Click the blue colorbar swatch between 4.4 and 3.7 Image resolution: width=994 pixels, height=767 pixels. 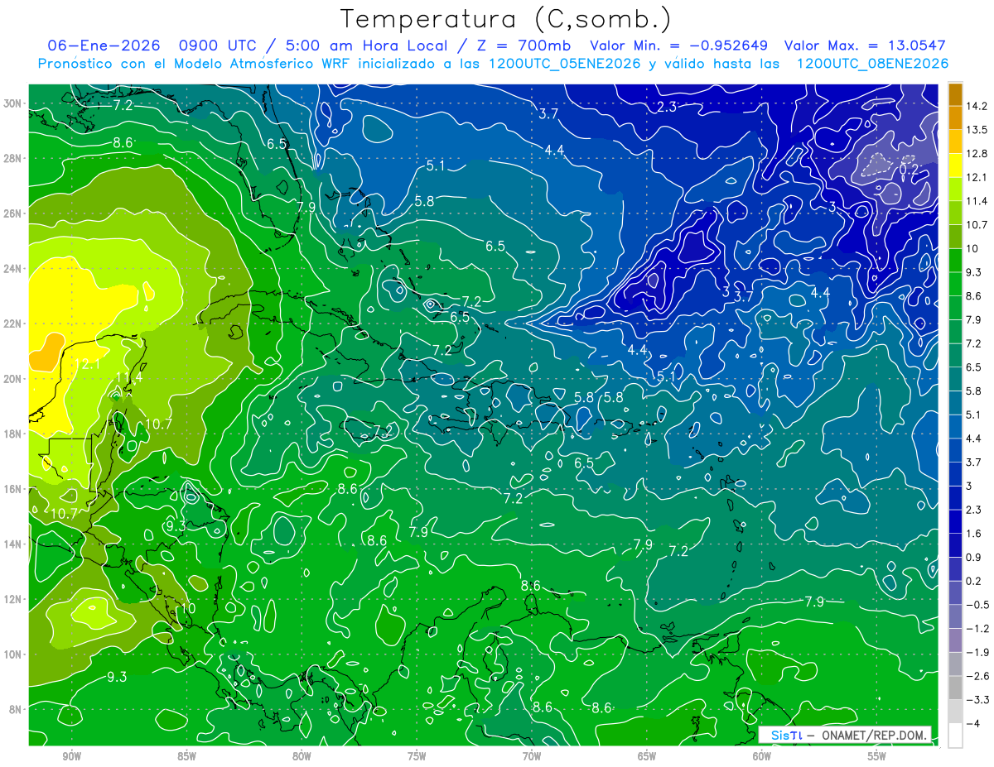pyautogui.click(x=955, y=450)
